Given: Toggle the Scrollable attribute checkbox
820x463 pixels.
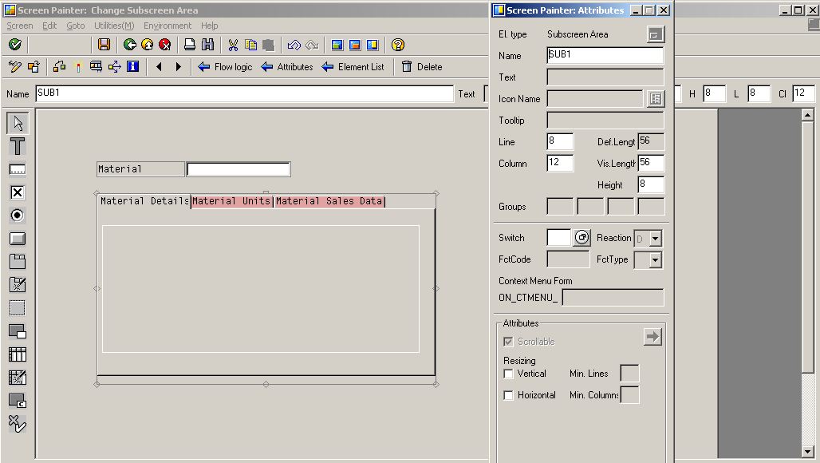Looking at the screenshot, I should click(508, 341).
